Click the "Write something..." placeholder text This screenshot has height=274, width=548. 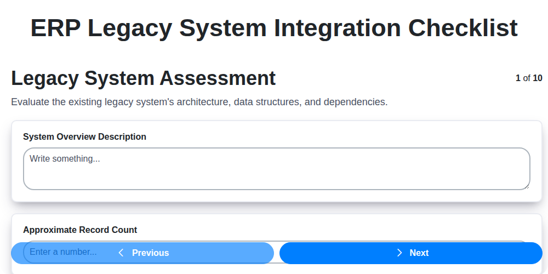[65, 158]
